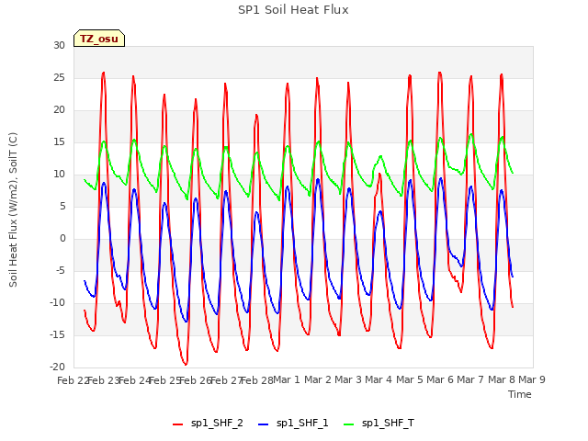Click the -5 y-axis tick label
The width and height of the screenshot is (588, 441).
(x=60, y=271)
